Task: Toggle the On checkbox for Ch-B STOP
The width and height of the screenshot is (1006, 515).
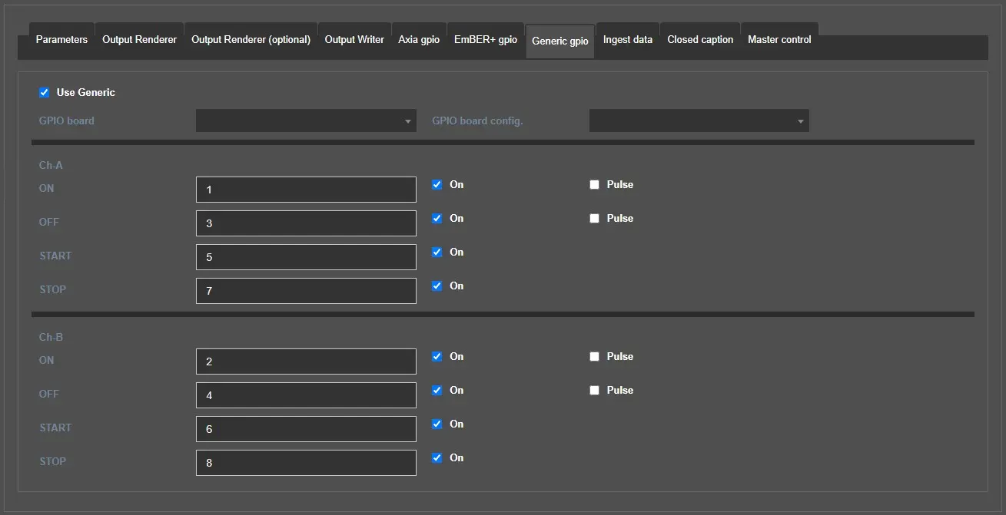Action: pos(437,458)
